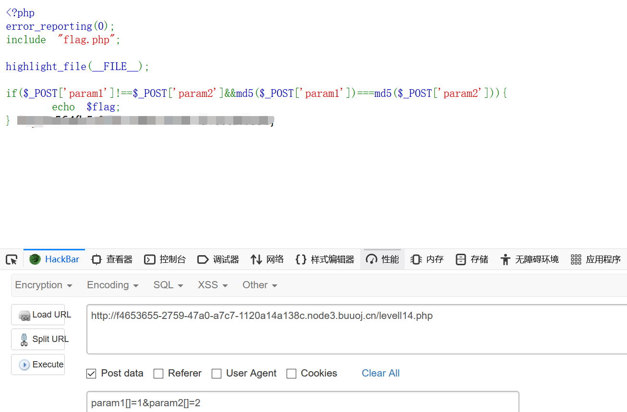Click the chip icon beside 内存

[x=416, y=259]
